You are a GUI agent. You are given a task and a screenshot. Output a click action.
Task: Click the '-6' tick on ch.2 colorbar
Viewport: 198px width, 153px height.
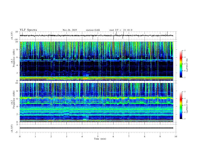(x=184, y=112)
